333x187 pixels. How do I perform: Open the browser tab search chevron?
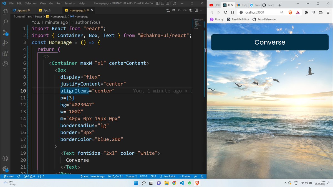pos(298,4)
